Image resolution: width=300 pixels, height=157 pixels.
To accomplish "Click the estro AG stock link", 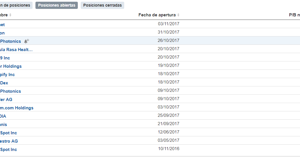I will click(x=9, y=141).
